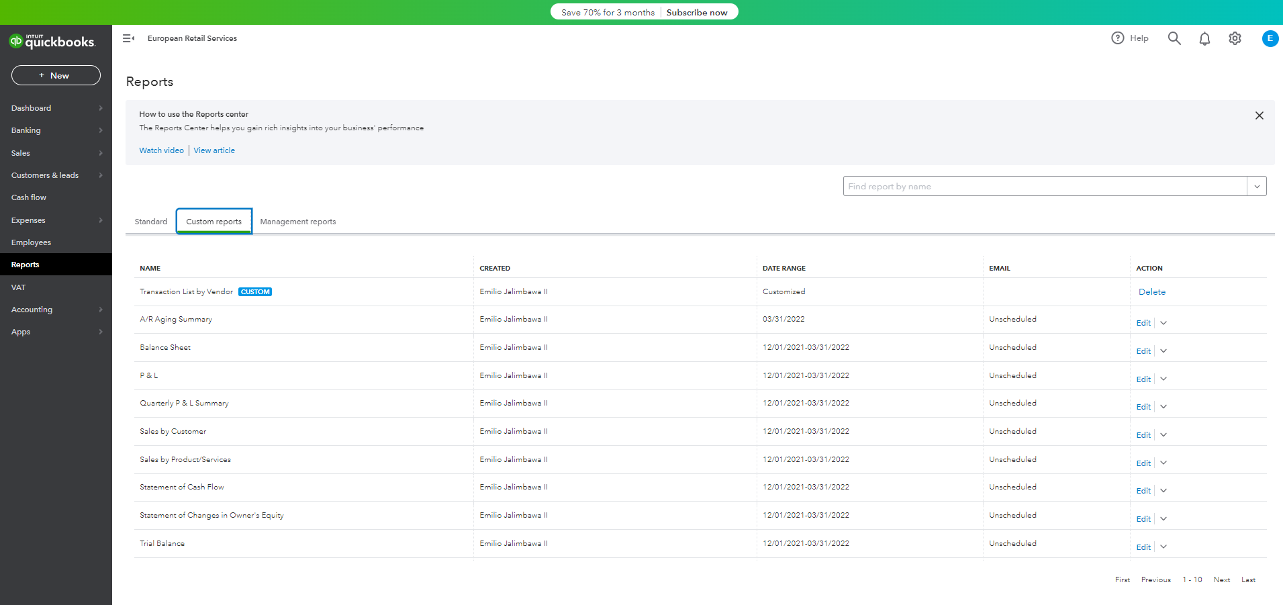This screenshot has height=605, width=1283.
Task: View notifications bell icon
Action: (x=1204, y=39)
